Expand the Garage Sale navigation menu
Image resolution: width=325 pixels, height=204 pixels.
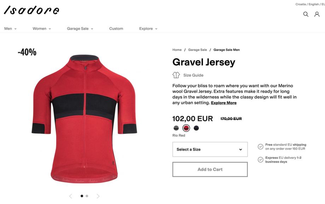coord(80,29)
